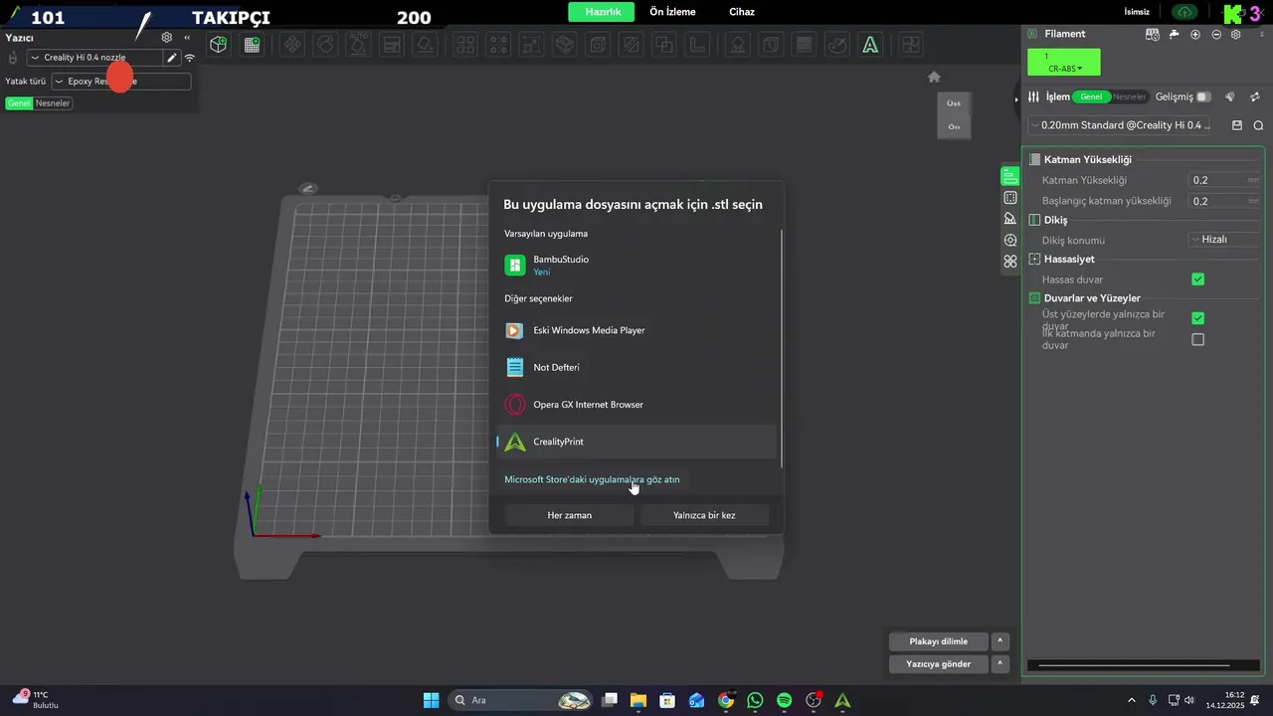Screen dimensions: 1273x716
Task: Select Nesneler toggle under Yatak türü
Action: 53,102
